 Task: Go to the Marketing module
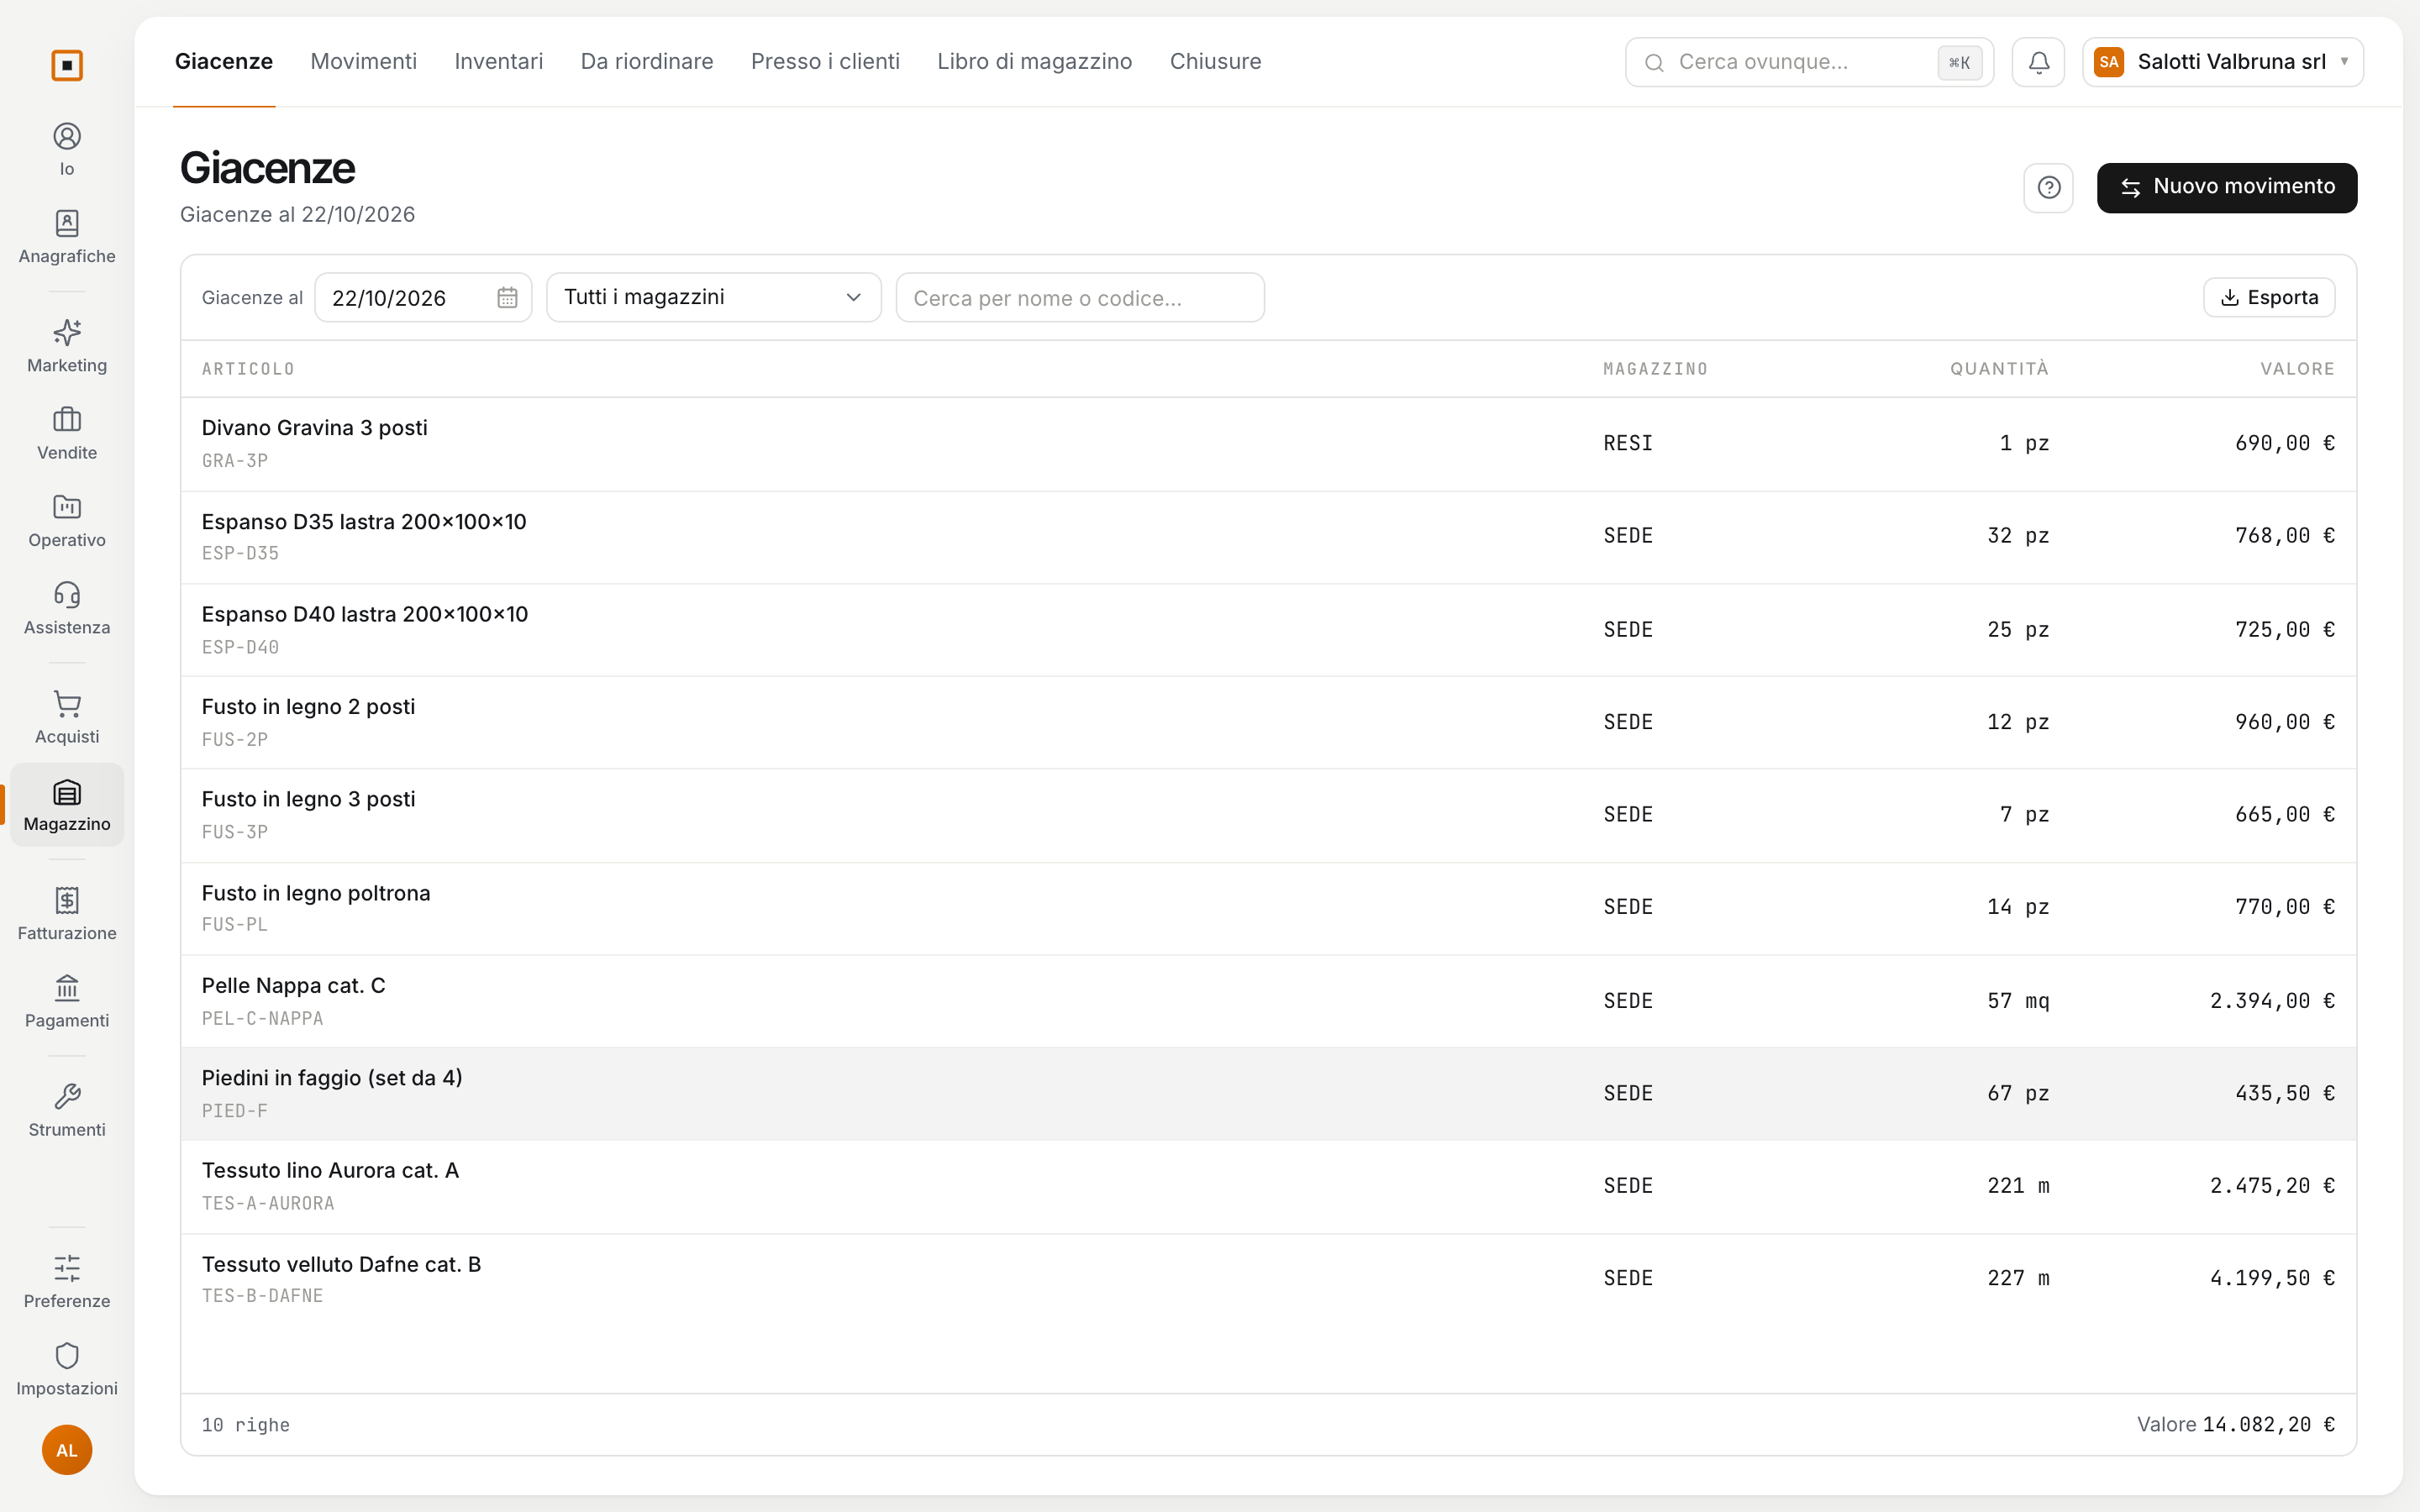pos(67,346)
